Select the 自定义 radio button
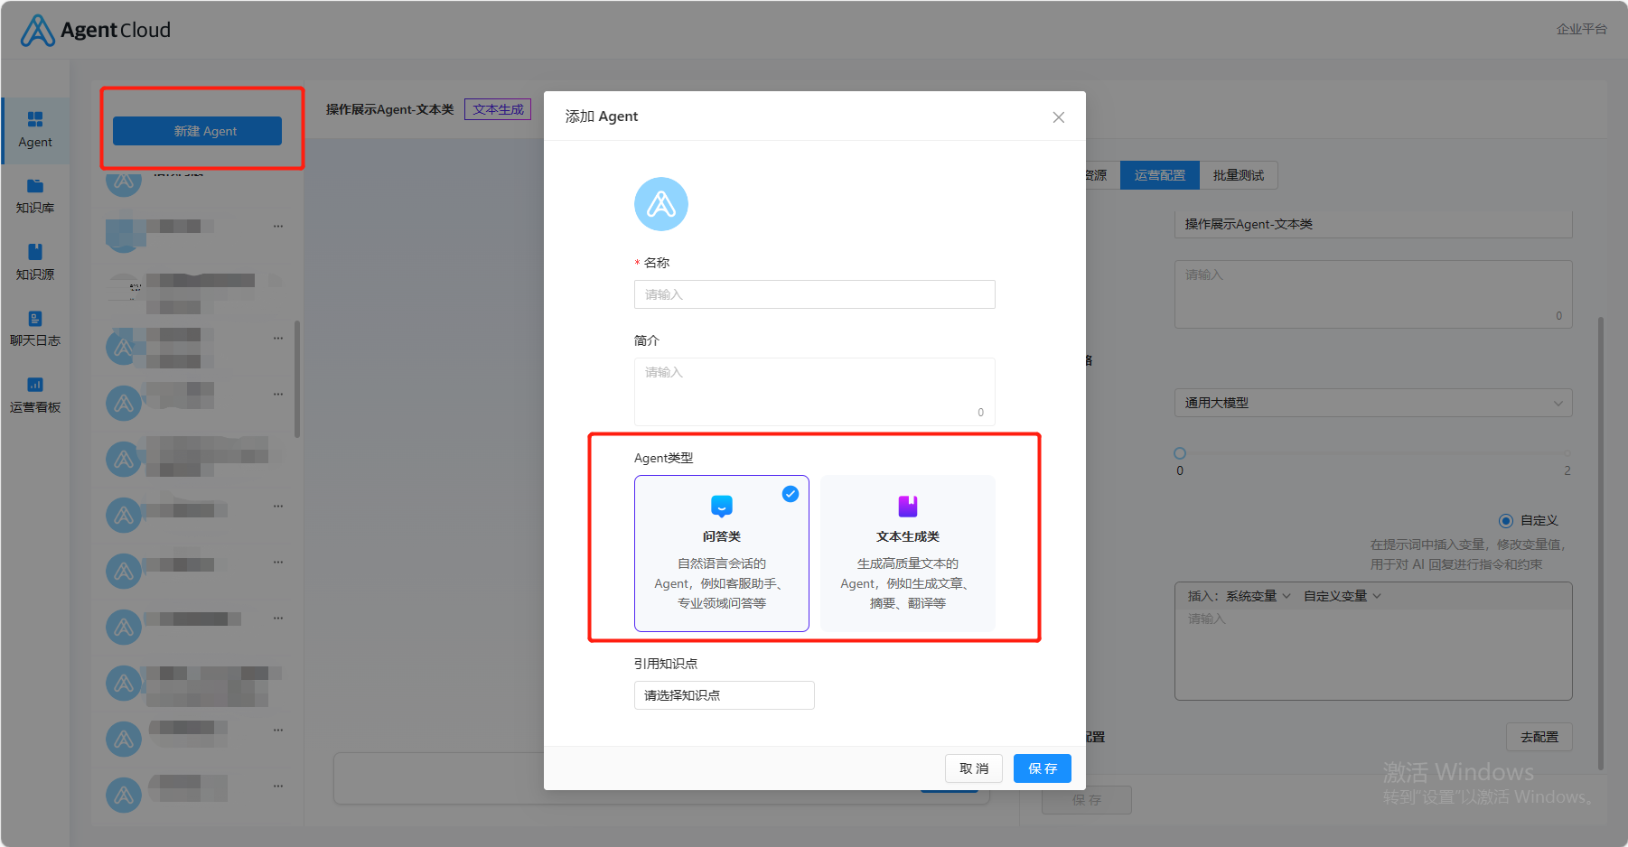 [x=1506, y=521]
